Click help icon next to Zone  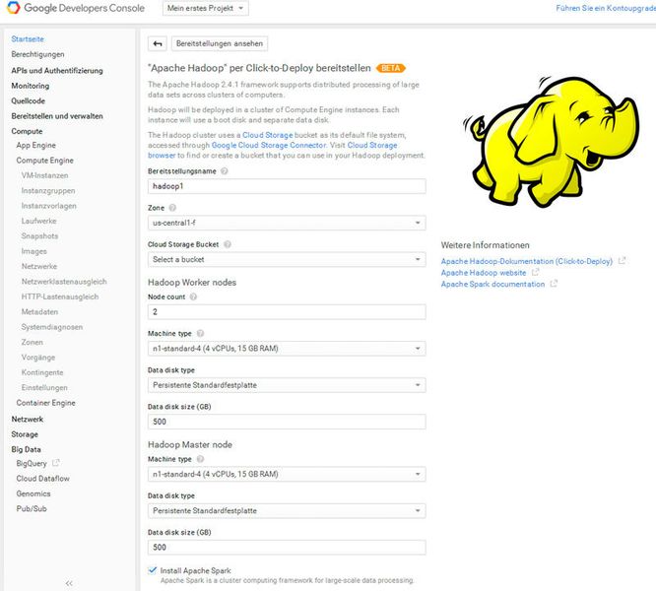click(172, 208)
